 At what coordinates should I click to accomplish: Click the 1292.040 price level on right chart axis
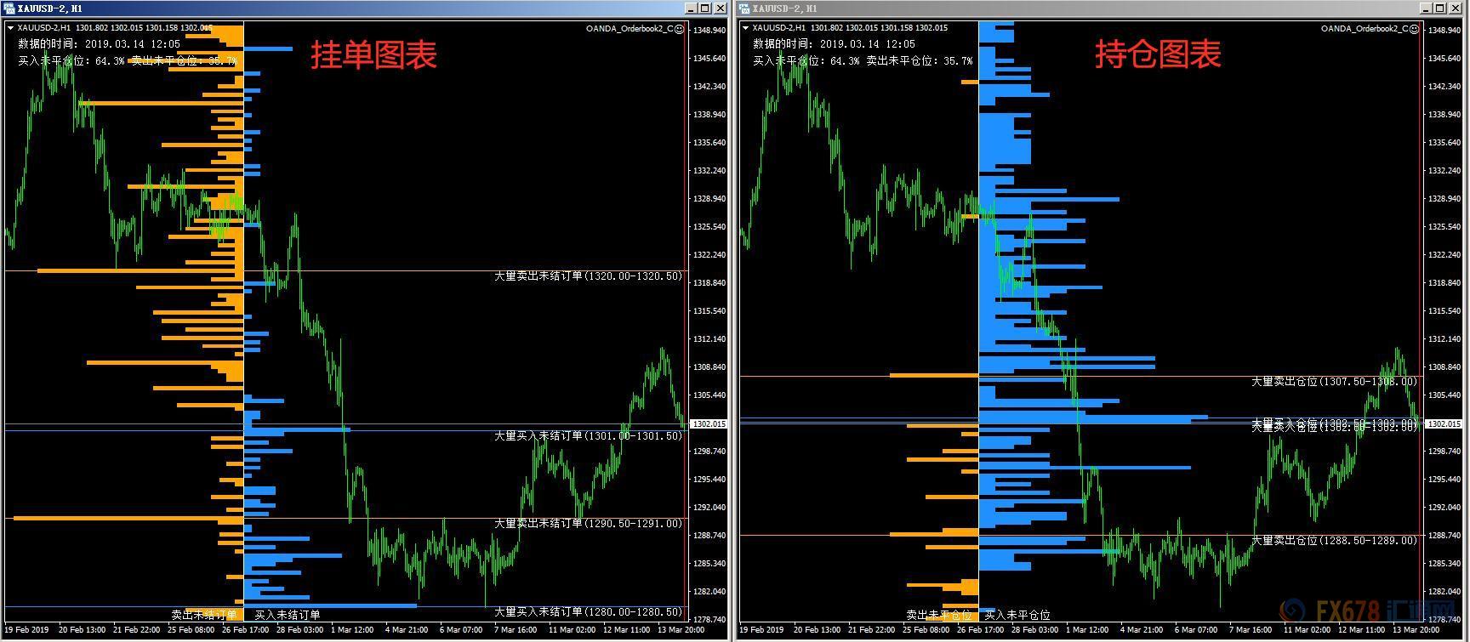[1444, 508]
